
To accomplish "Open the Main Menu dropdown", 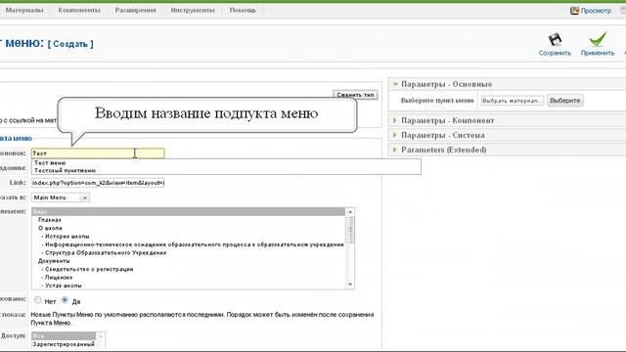I will 61,198.
